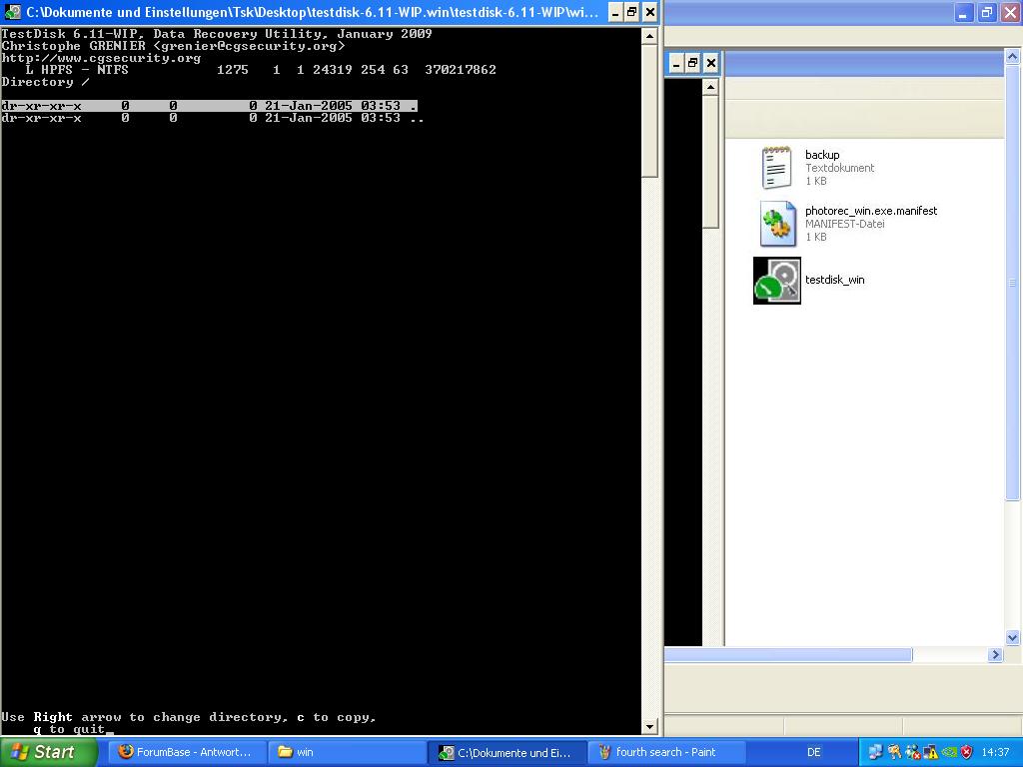
Task: Click the http://www.cgsecurity.org text
Action: (101, 58)
